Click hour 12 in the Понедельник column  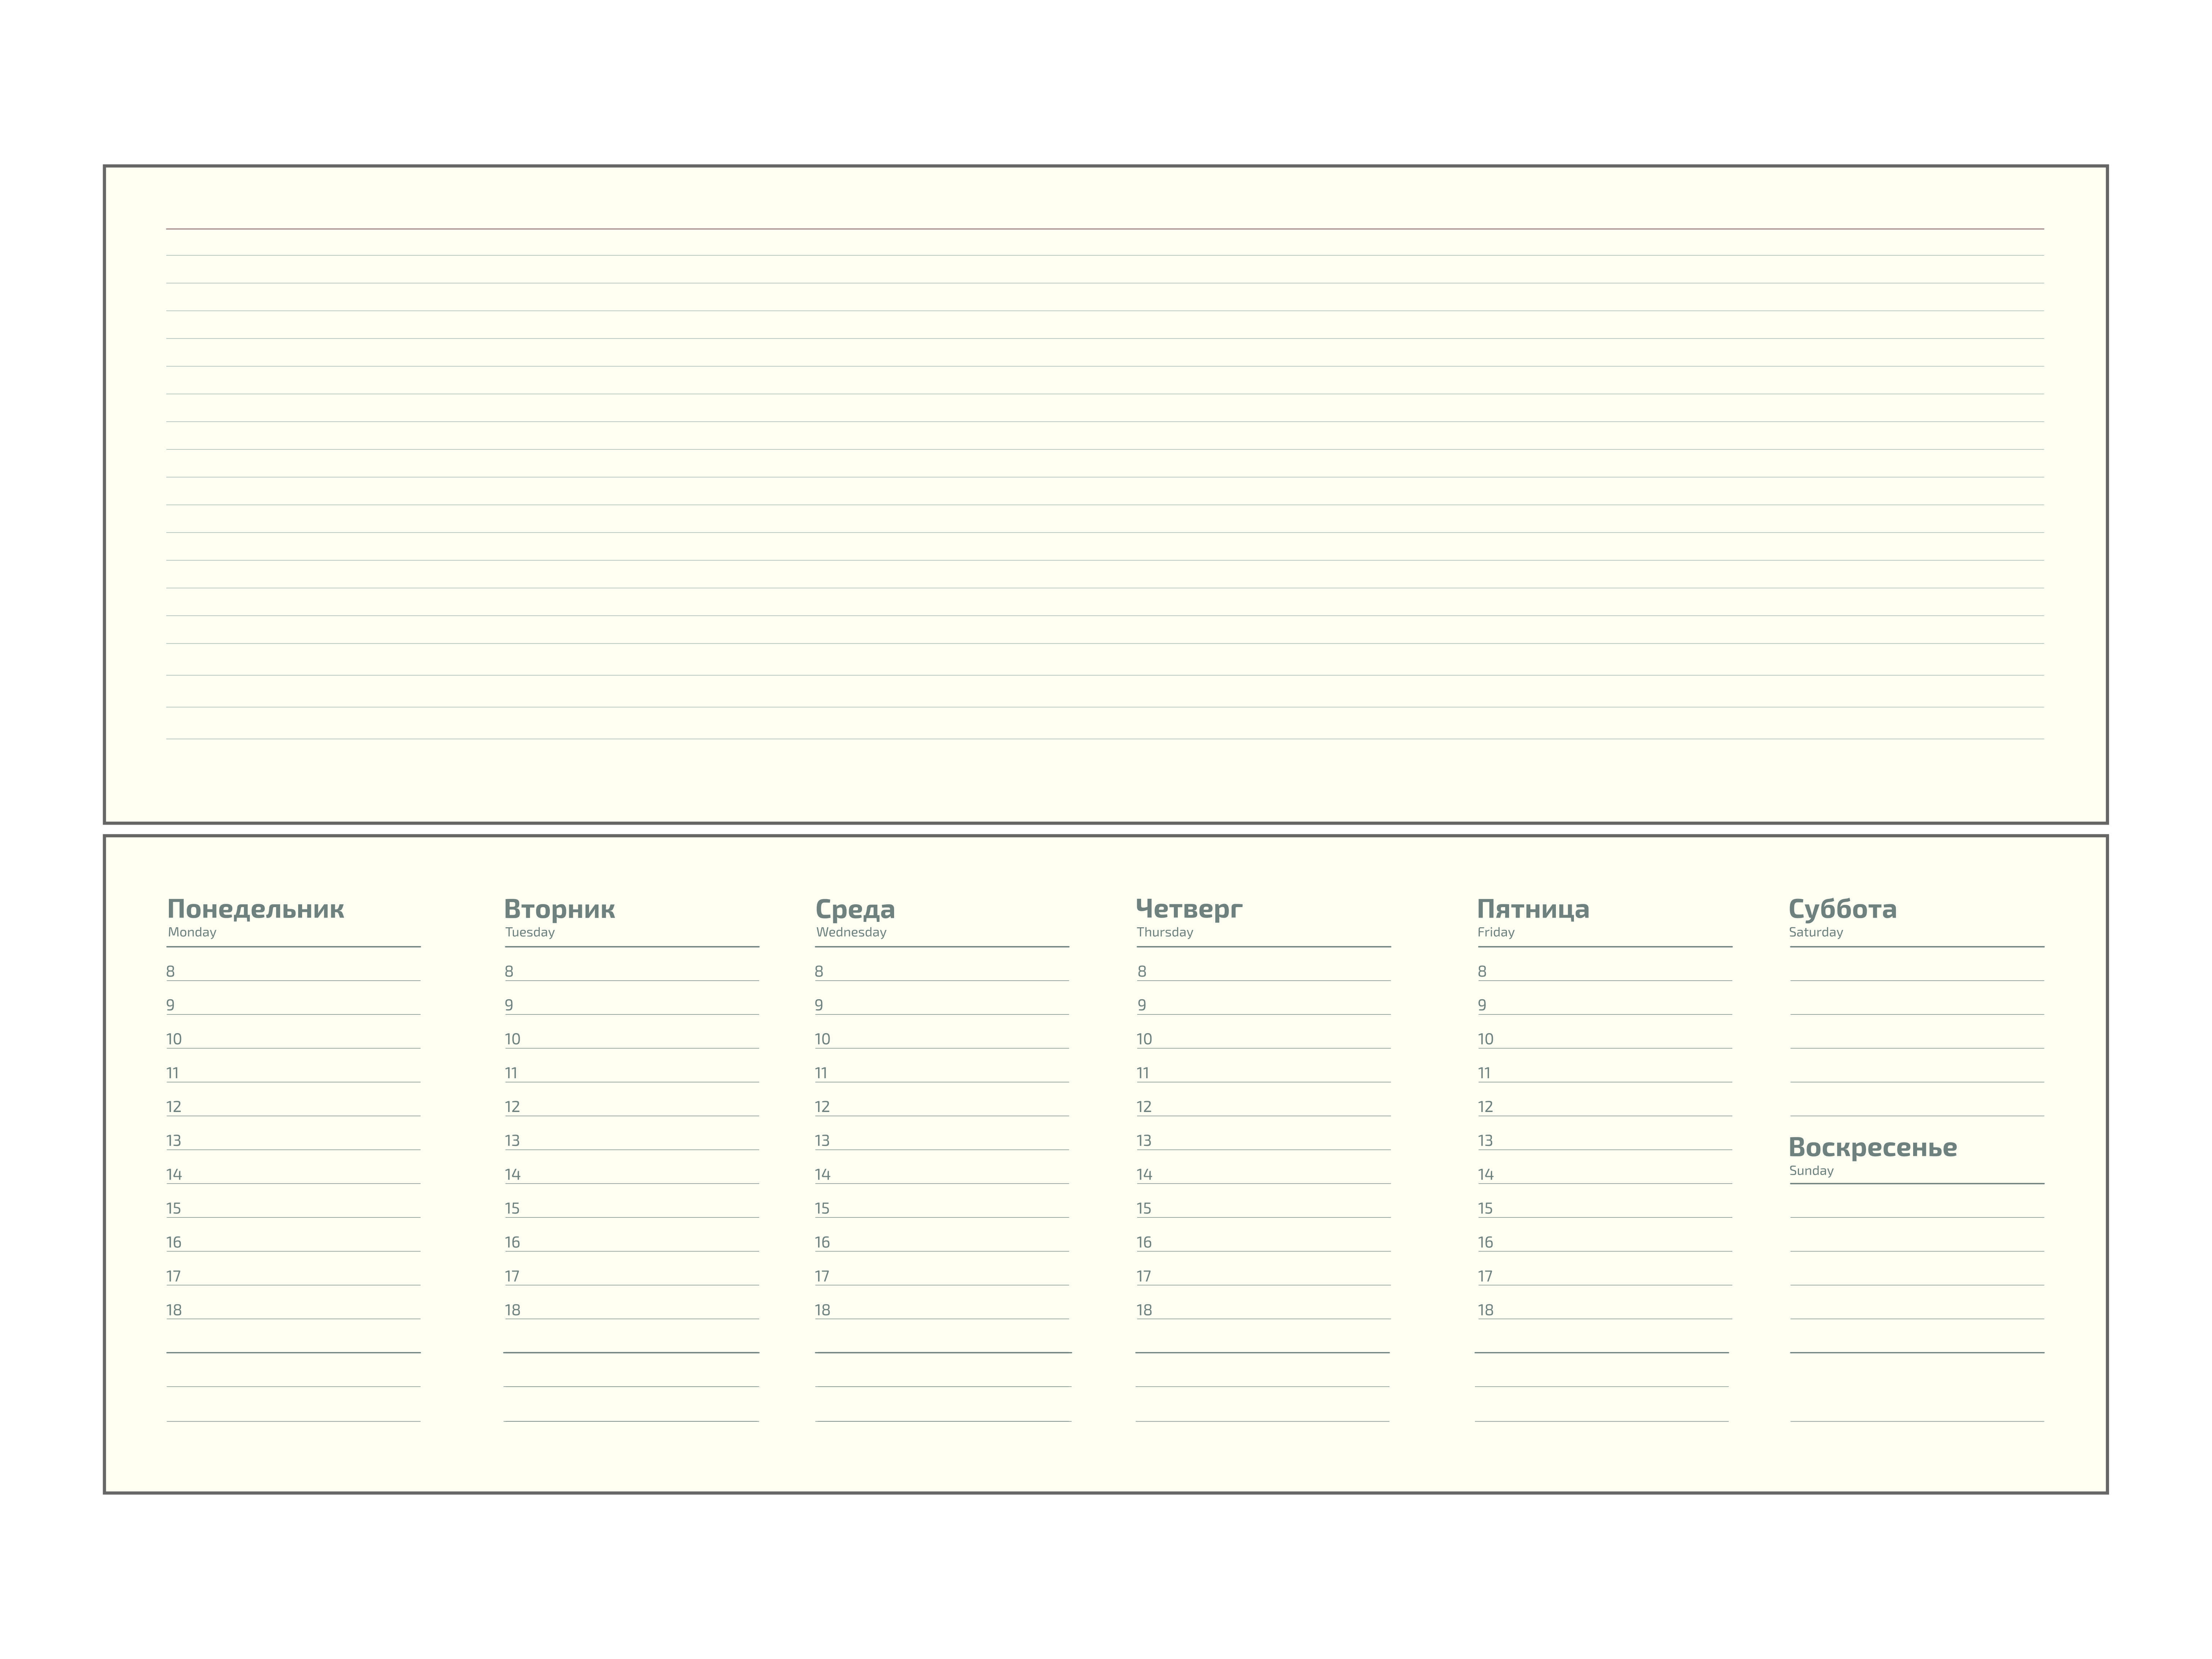tap(174, 1107)
